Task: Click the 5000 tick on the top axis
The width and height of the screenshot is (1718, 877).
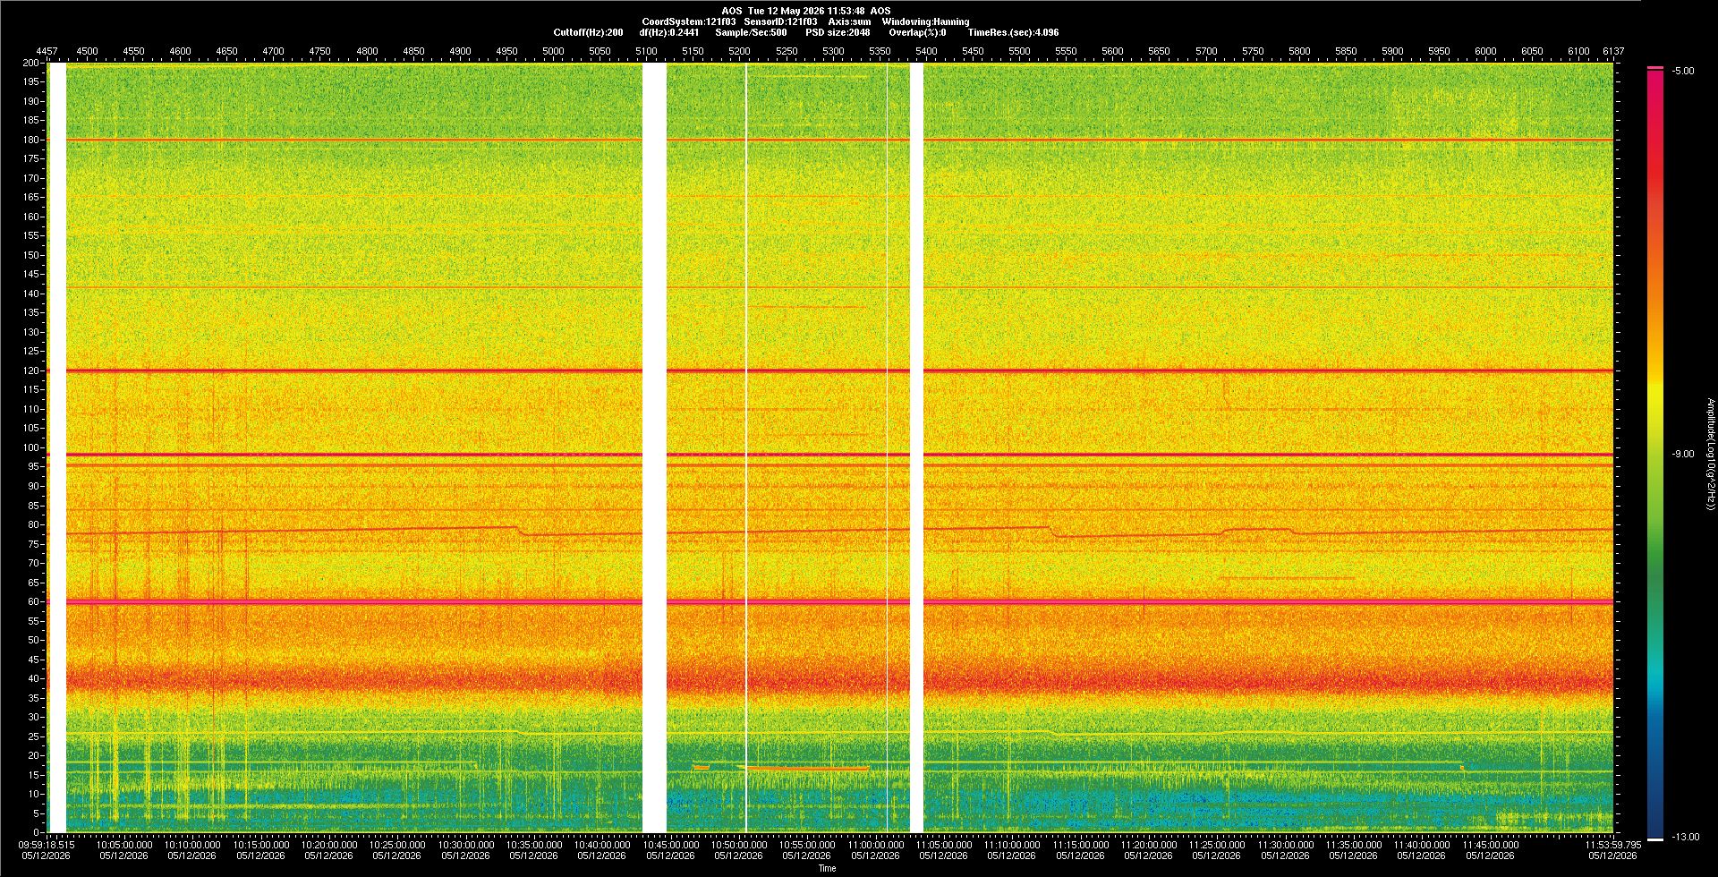Action: pyautogui.click(x=553, y=51)
